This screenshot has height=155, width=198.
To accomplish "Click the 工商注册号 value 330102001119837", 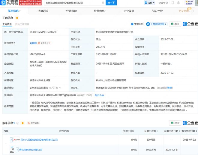I will click(106, 54).
